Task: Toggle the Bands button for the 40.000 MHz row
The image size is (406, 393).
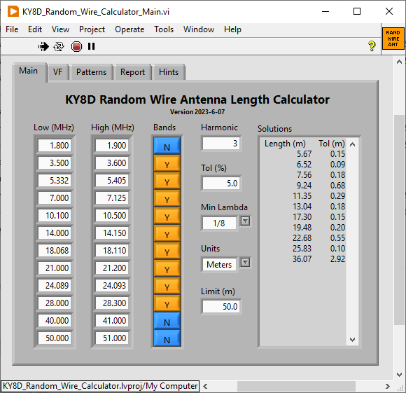Action: (x=167, y=321)
